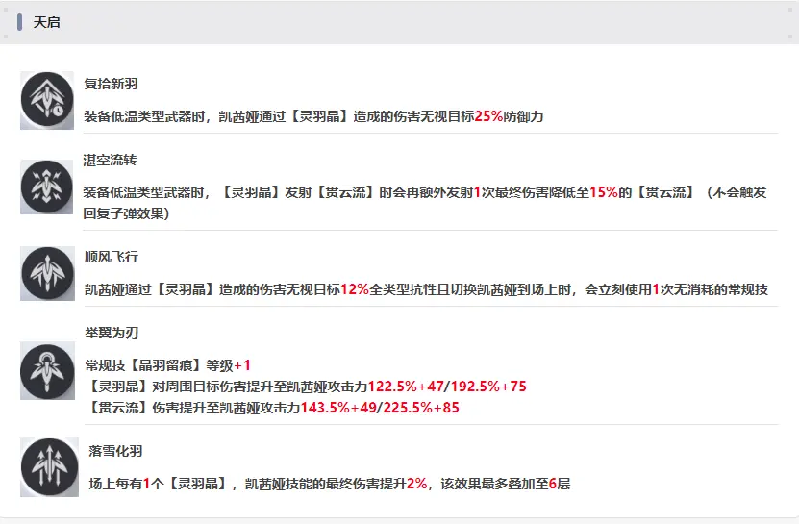Select the 落雪化羽 skill title
Viewport: 799px width, 524px height.
[x=115, y=451]
